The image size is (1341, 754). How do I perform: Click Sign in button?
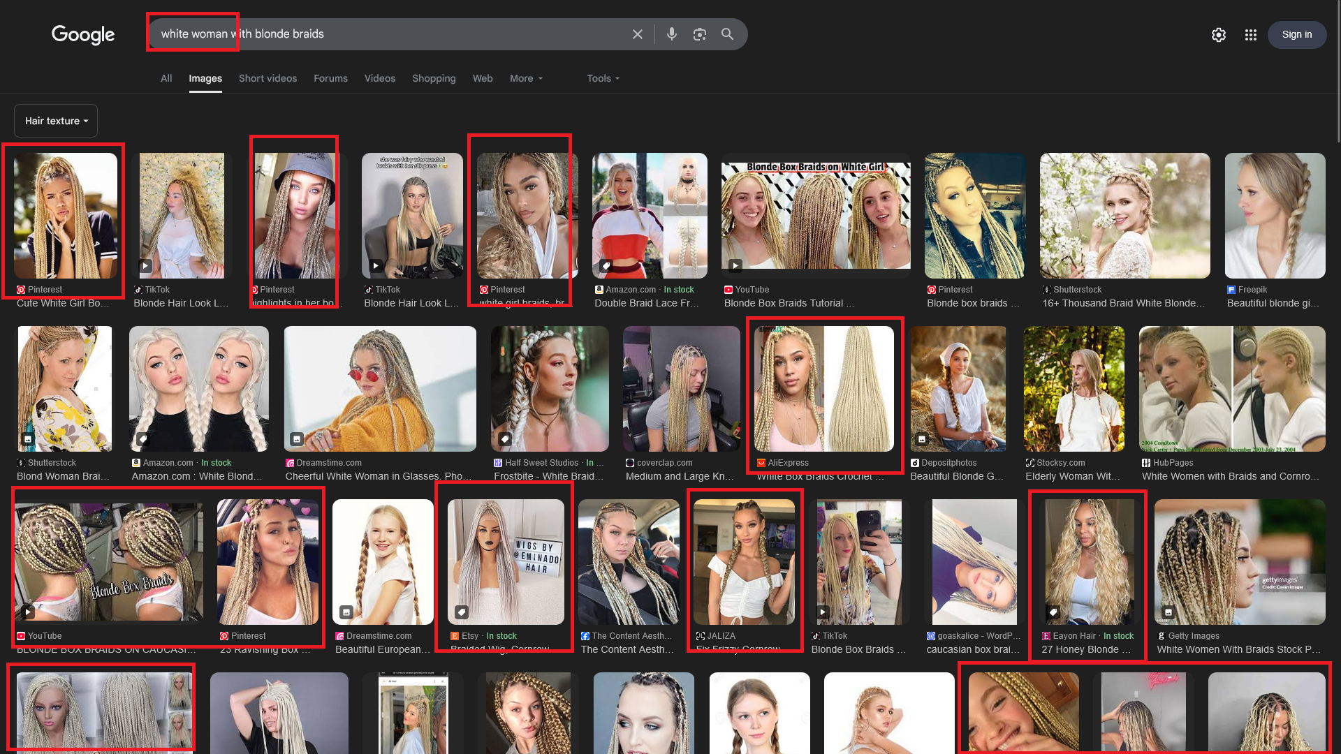coord(1296,34)
